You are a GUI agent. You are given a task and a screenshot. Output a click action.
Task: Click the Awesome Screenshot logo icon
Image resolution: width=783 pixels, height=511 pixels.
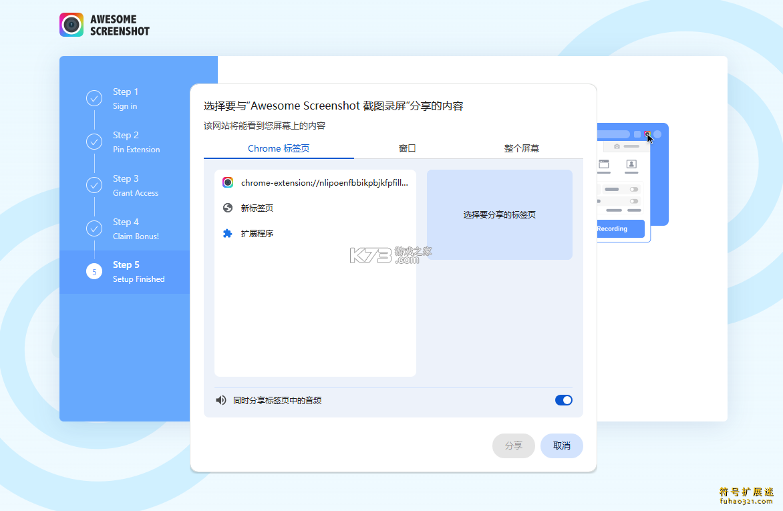pos(71,25)
